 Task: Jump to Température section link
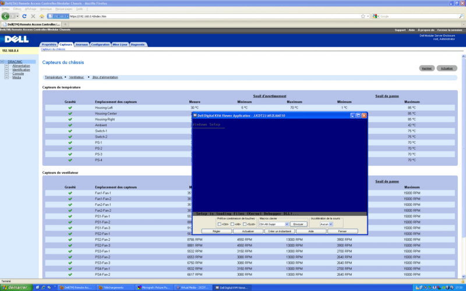(54, 77)
